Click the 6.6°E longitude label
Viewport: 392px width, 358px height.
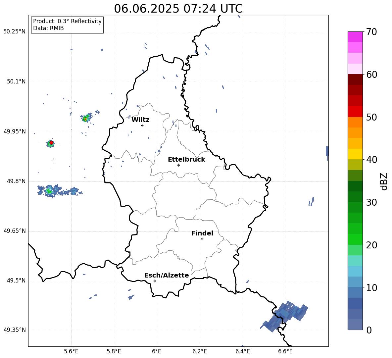[285, 351]
